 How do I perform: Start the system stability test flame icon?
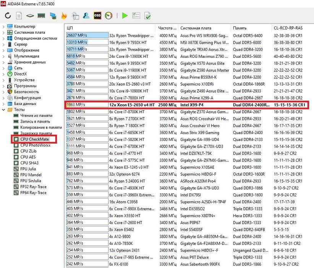pyautogui.click(x=64, y=15)
